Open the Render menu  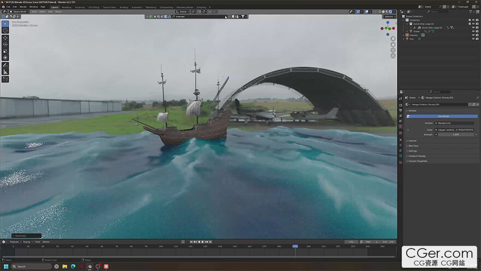(x=23, y=7)
